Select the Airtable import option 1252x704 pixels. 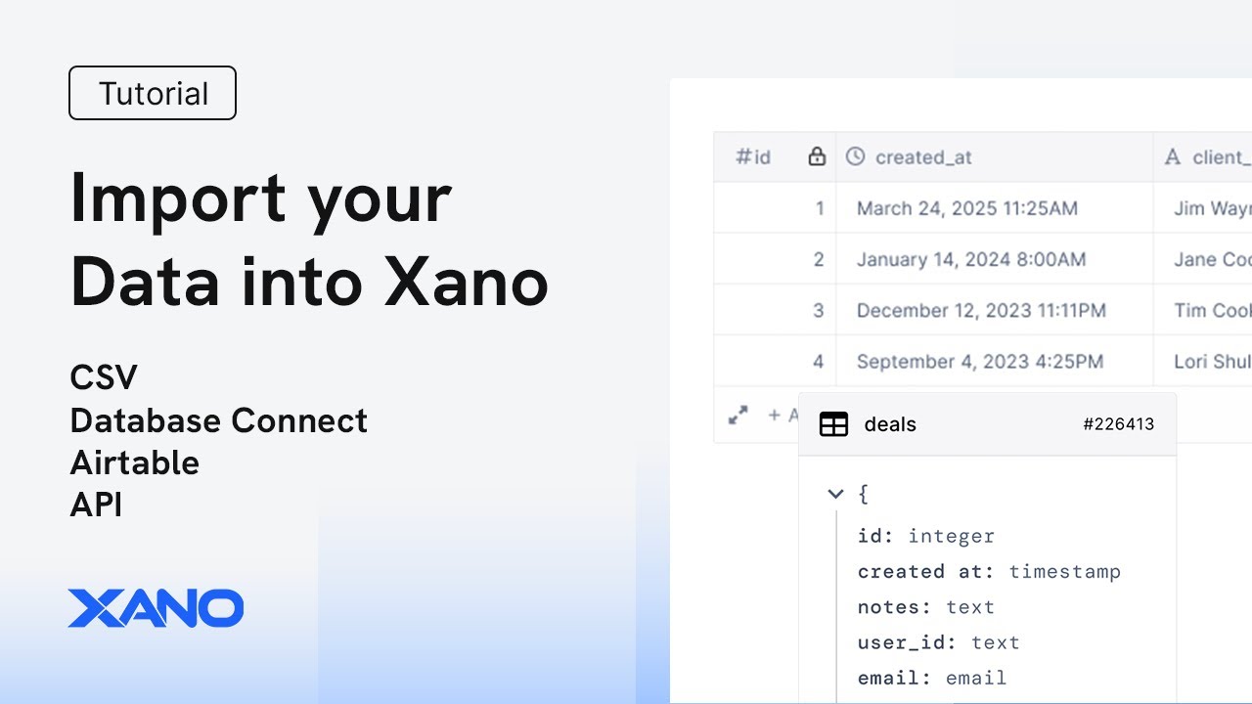click(x=135, y=462)
